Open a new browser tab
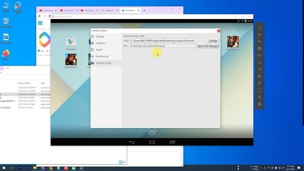The image size is (304, 171). point(144,10)
